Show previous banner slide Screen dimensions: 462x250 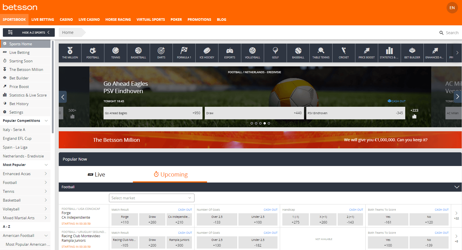pyautogui.click(x=63, y=97)
